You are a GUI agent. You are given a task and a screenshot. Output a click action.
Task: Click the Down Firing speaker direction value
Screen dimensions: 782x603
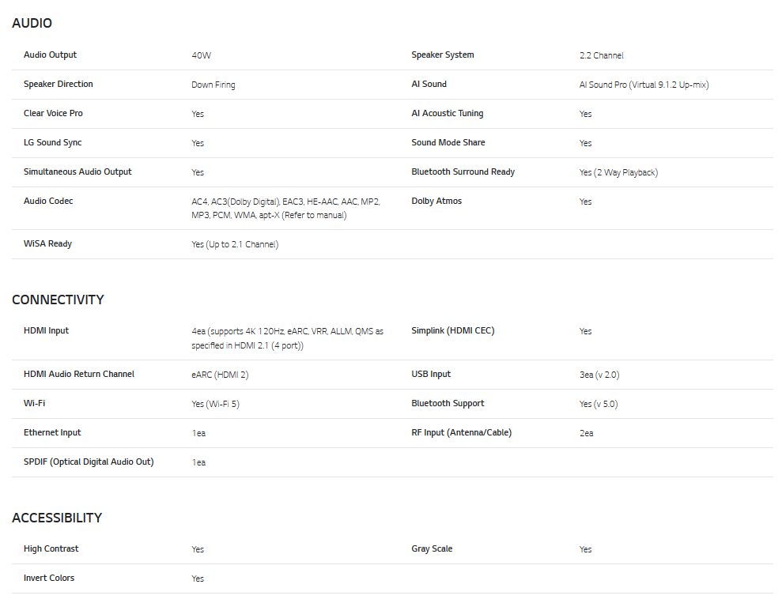pos(213,85)
